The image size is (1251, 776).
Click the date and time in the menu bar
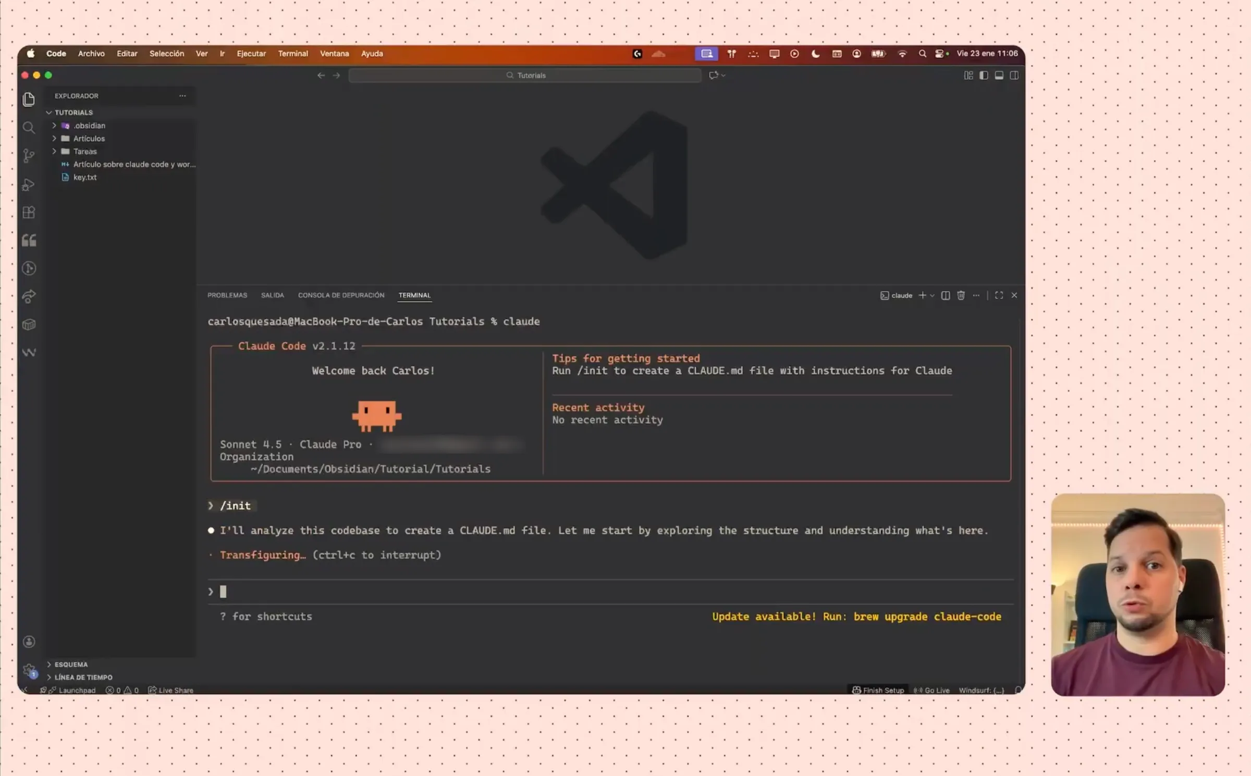coord(987,54)
